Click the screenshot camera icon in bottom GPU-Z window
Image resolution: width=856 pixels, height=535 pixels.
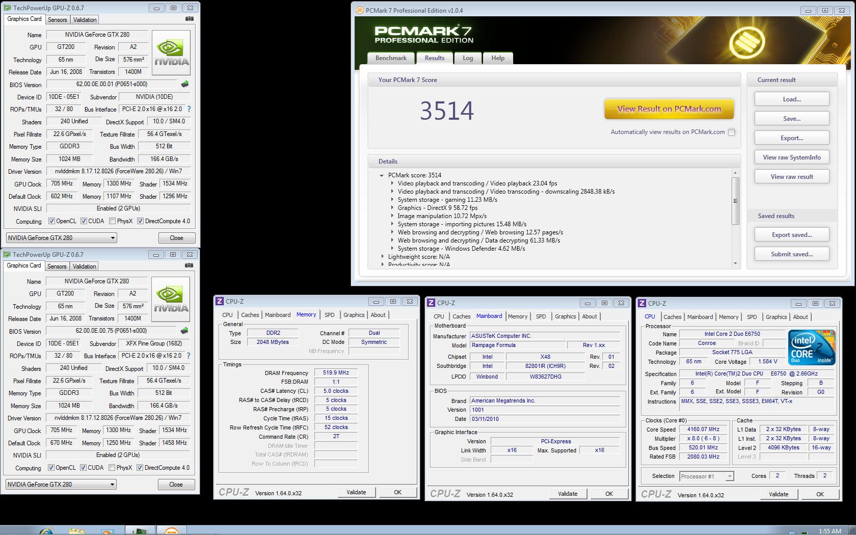pyautogui.click(x=189, y=265)
